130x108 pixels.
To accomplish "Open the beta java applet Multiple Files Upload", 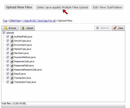I will point(62,7).
